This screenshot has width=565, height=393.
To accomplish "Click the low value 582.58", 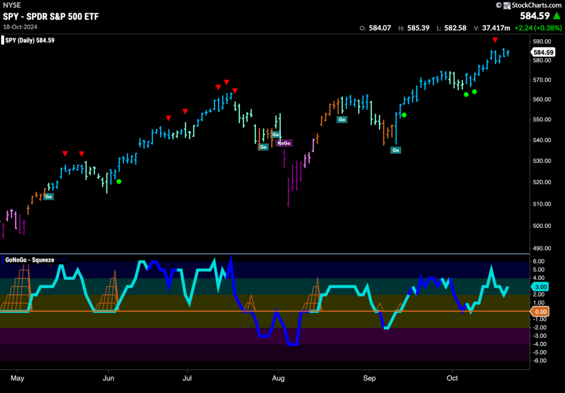I will (x=456, y=28).
